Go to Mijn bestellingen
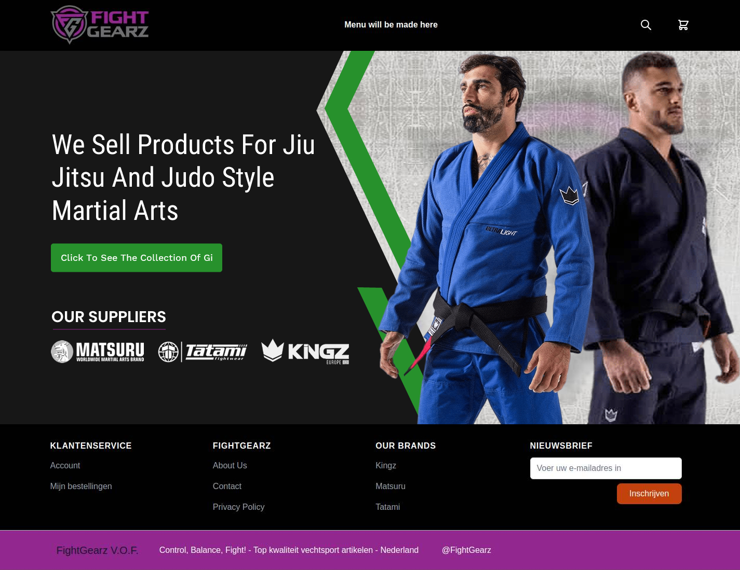 (x=81, y=486)
